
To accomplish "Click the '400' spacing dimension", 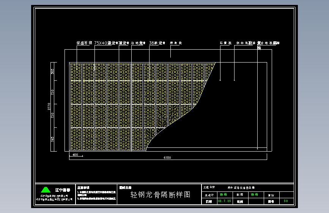I will [76, 155].
